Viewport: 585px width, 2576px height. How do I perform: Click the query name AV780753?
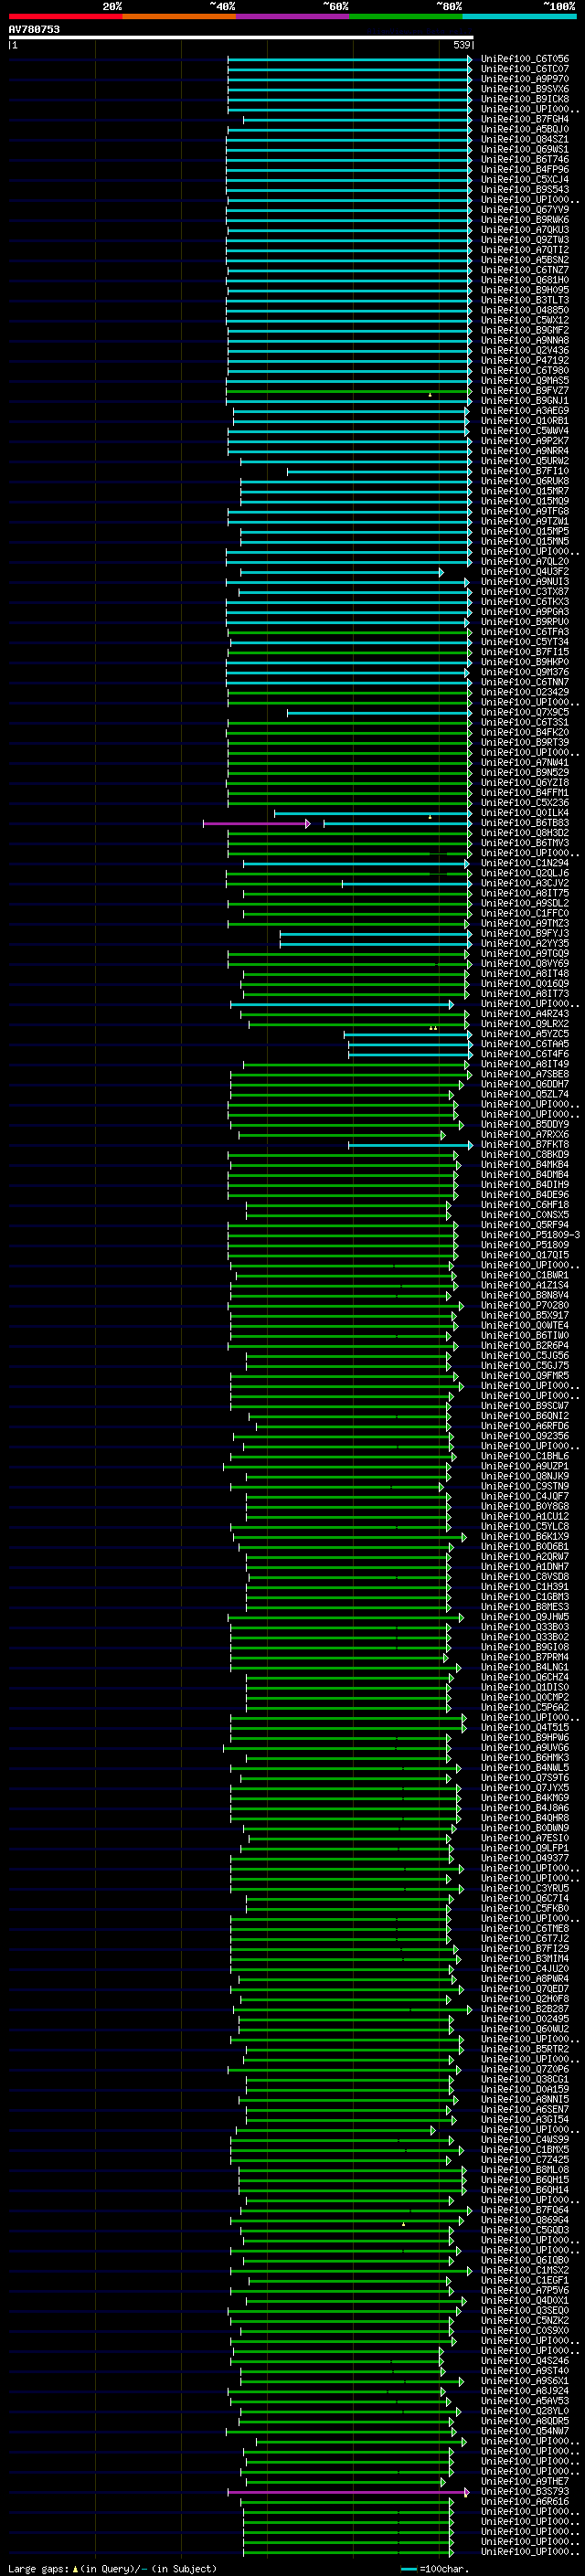[34, 29]
